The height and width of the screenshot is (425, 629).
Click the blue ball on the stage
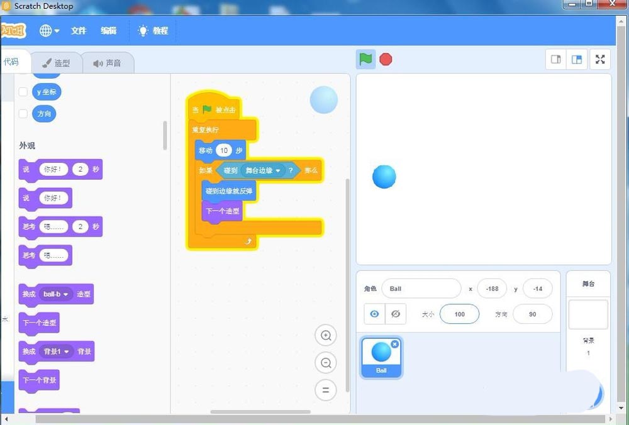pyautogui.click(x=384, y=177)
